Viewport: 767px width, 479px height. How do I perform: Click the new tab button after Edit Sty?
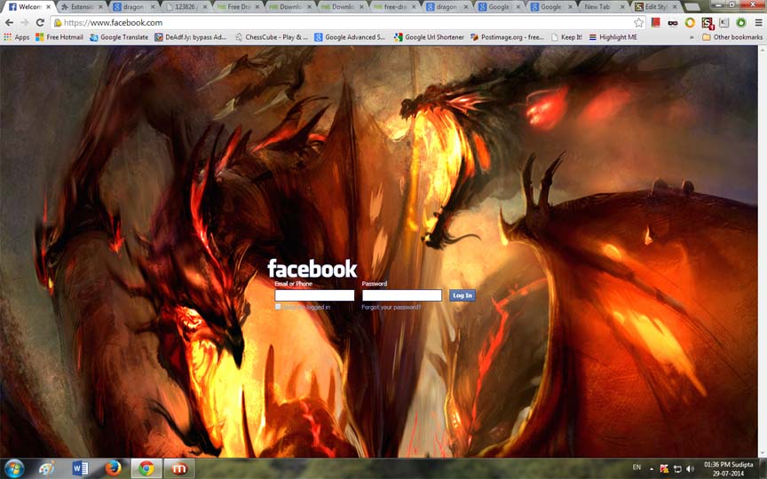pos(692,7)
